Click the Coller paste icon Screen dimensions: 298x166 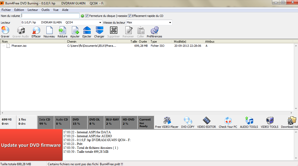[141, 30]
